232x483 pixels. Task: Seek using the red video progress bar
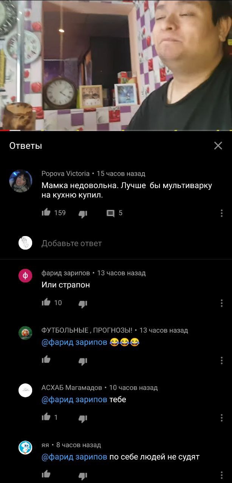click(x=116, y=130)
